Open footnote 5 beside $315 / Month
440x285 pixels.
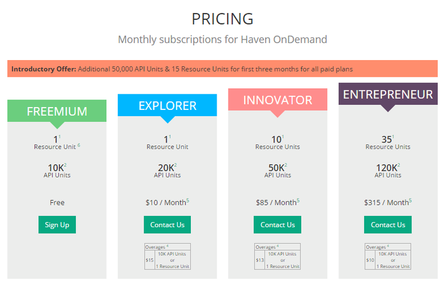click(x=410, y=200)
